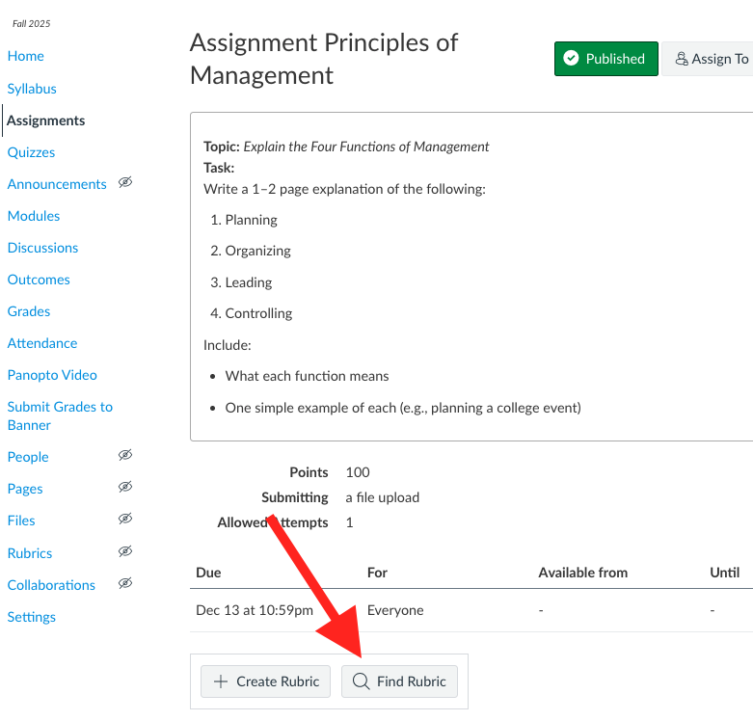Image resolution: width=753 pixels, height=721 pixels.
Task: Click the '4. Controlling' list item
Action: [x=251, y=313]
